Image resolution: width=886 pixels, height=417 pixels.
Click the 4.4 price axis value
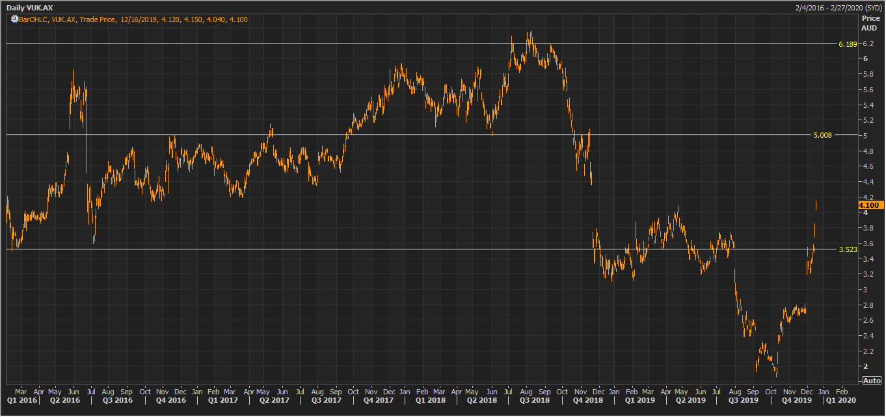point(868,182)
